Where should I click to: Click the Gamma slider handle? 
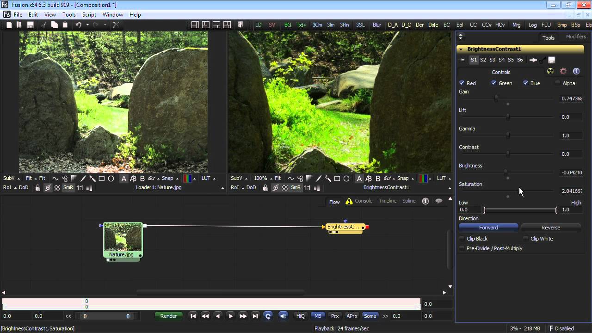507,136
